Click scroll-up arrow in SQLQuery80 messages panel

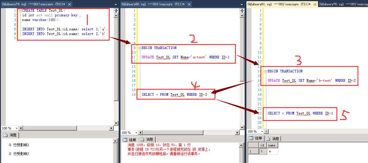241,145
